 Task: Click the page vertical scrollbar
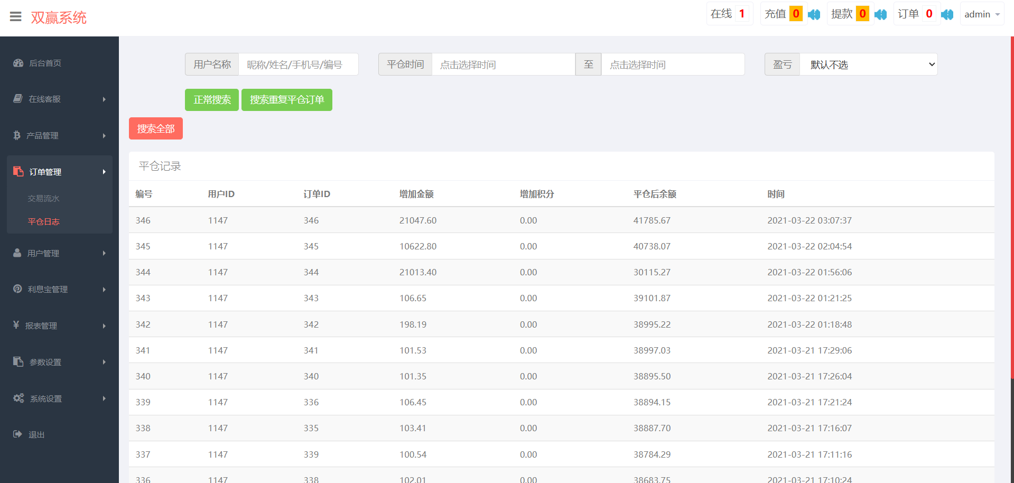(1012, 207)
